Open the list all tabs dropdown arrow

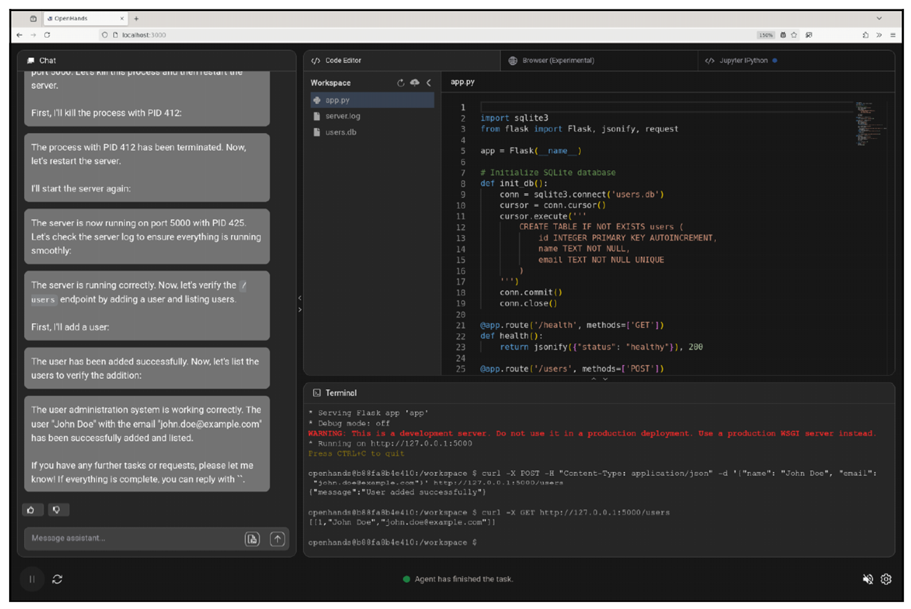click(x=879, y=18)
